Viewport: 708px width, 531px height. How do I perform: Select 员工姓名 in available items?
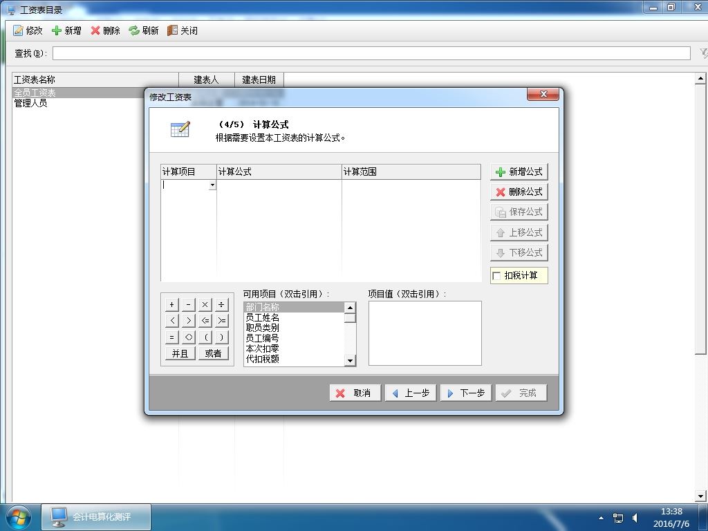[295, 317]
